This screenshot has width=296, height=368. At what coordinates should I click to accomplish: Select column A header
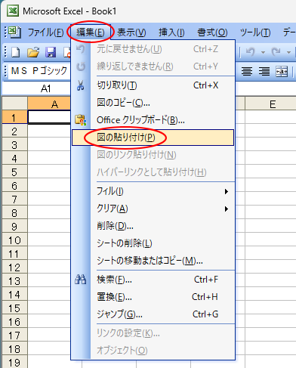click(49, 104)
